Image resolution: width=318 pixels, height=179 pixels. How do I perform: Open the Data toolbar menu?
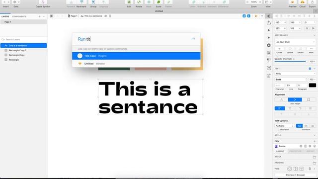coord(16,2)
